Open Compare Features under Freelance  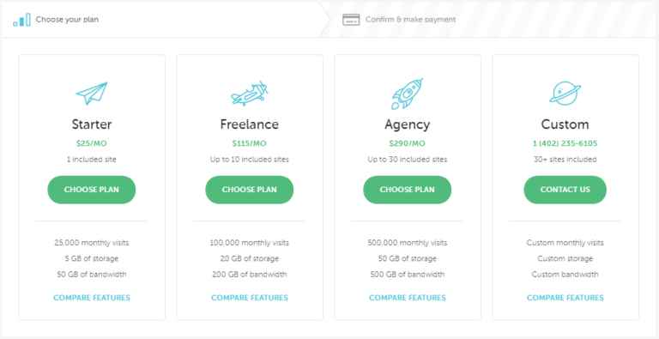pyautogui.click(x=250, y=298)
